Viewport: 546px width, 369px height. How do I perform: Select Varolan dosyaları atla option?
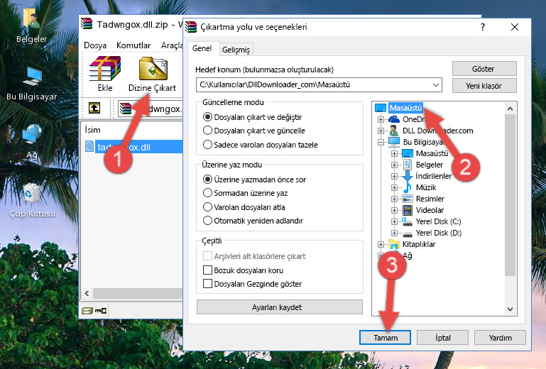pyautogui.click(x=207, y=207)
